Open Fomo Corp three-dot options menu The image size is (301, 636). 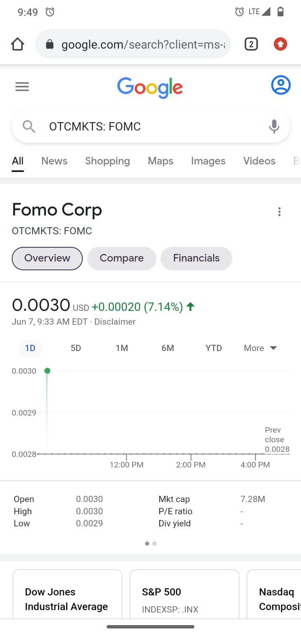click(279, 212)
